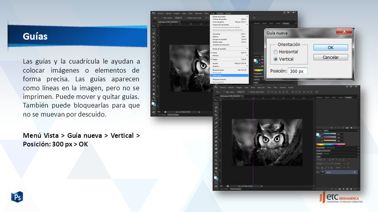
Task: Select Move tool in back Photoshop window
Action: 154,26
